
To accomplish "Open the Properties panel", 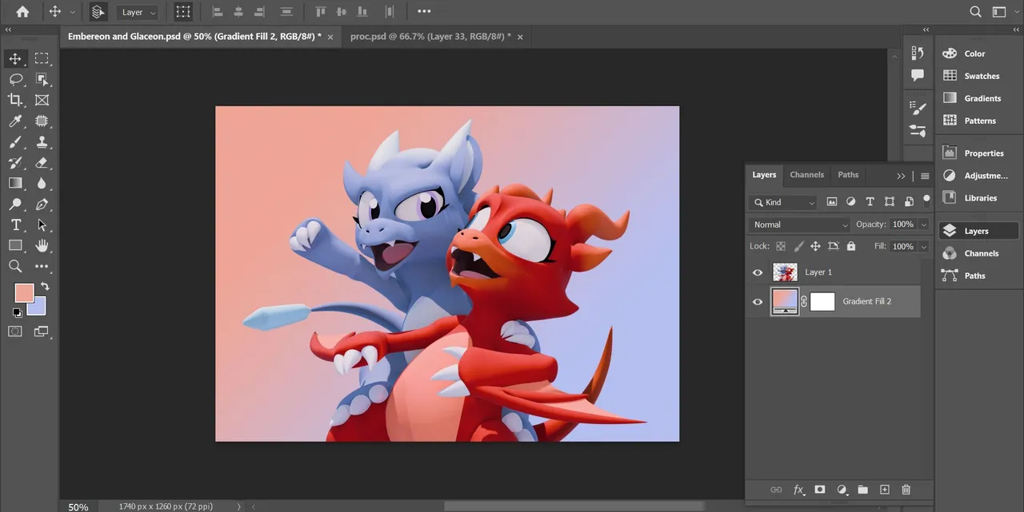I will [x=983, y=153].
